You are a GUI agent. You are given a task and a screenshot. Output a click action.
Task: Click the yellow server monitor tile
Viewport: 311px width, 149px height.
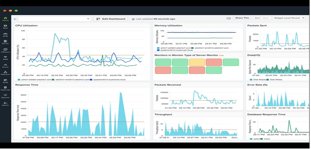[x=197, y=62]
